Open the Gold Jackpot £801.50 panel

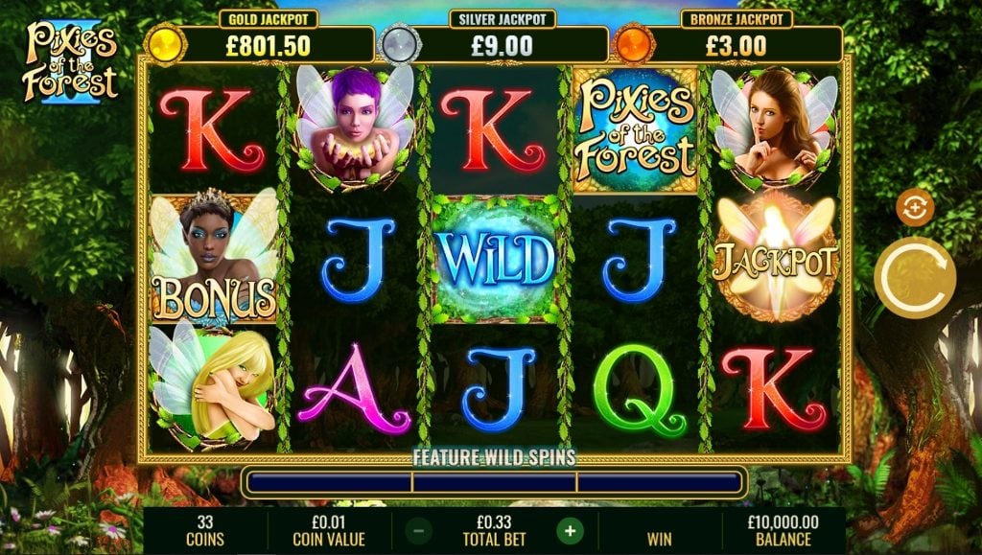[x=269, y=38]
